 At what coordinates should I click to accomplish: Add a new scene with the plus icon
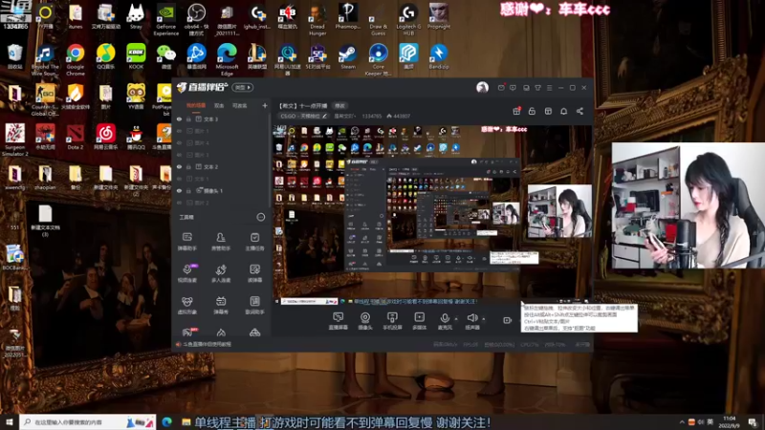pyautogui.click(x=265, y=105)
